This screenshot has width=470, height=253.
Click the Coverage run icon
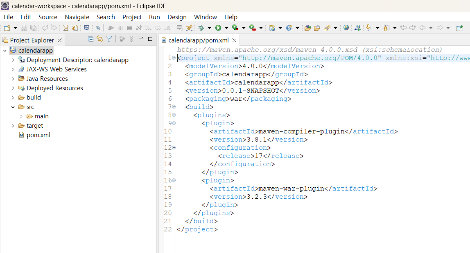pos(235,28)
